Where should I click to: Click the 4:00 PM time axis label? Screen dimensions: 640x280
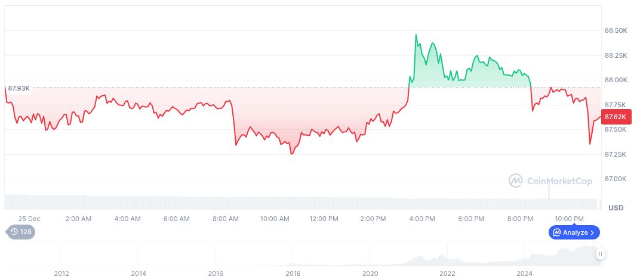point(422,219)
